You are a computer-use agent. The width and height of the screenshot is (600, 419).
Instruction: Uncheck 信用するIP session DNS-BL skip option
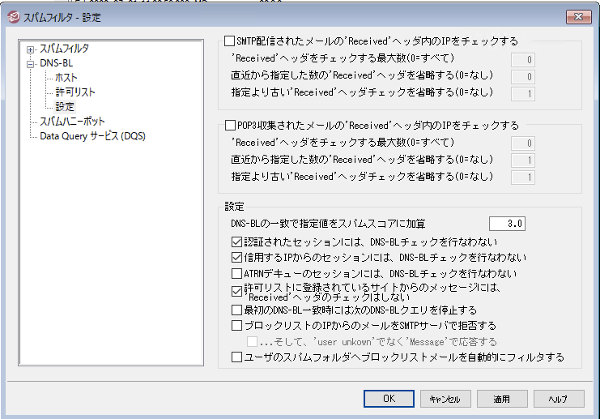coord(236,258)
